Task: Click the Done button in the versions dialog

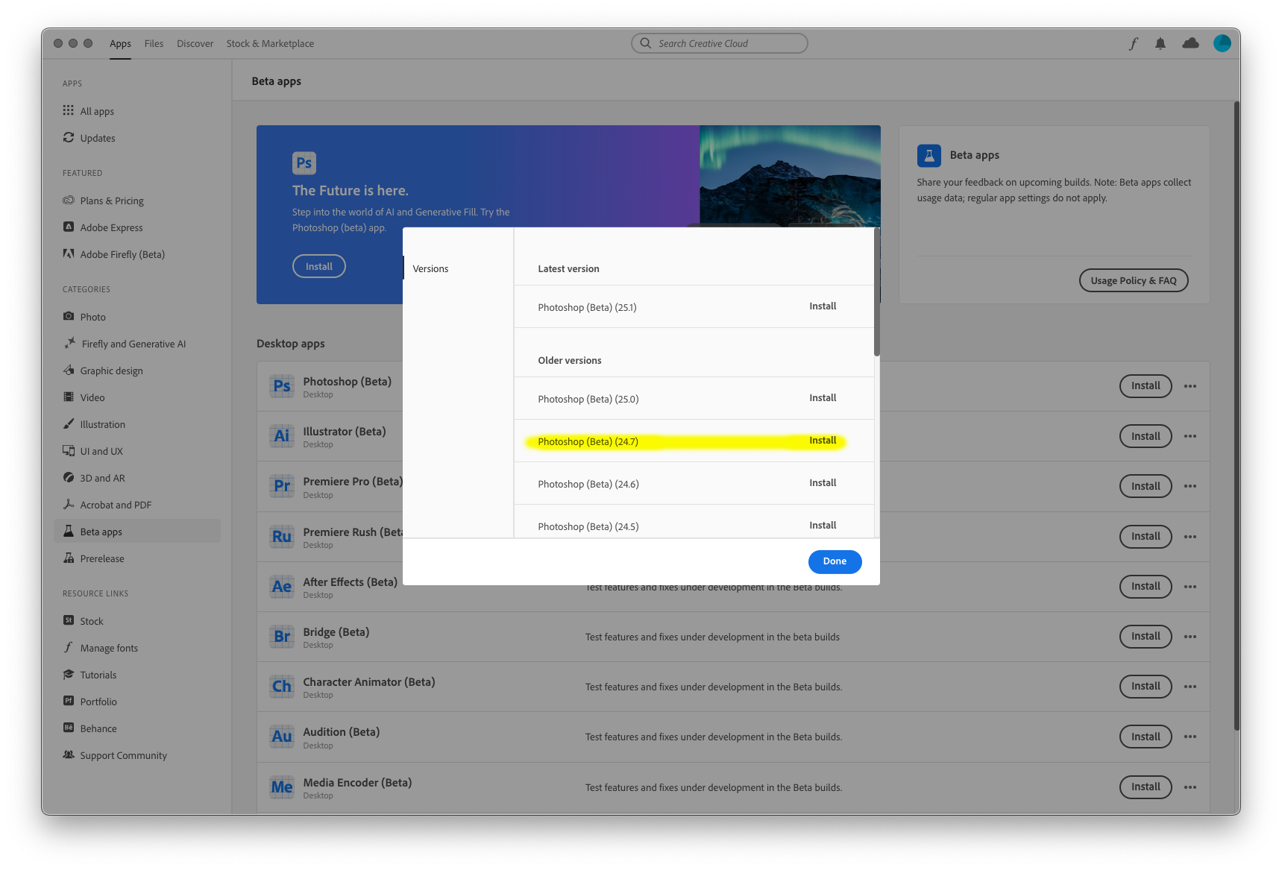Action: (835, 561)
